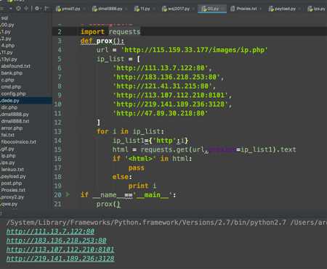This screenshot has width=327, height=269.
Task: Click the 'http://47.89.30.218:80' list entry
Action: pyautogui.click(x=160, y=113)
